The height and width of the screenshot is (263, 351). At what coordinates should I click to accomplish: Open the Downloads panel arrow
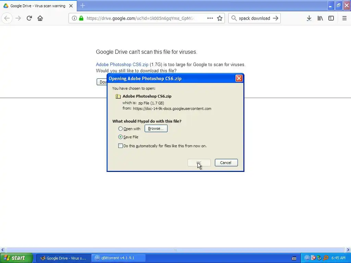click(309, 18)
